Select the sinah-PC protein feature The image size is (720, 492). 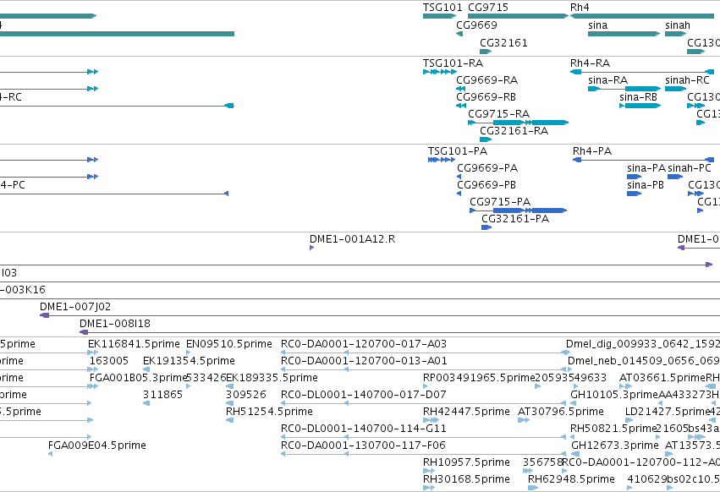(x=675, y=177)
